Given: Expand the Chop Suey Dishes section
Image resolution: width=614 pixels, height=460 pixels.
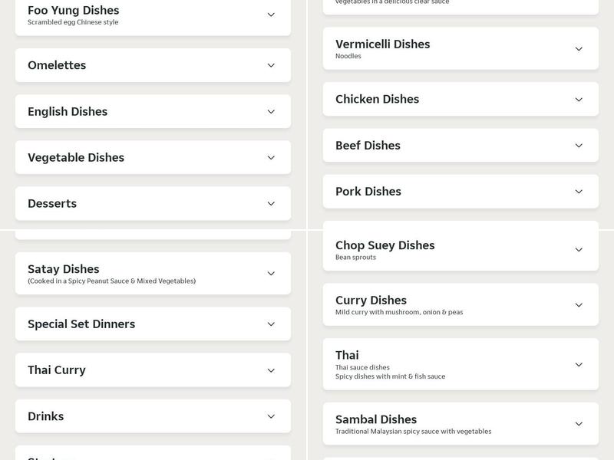Looking at the screenshot, I should point(460,249).
